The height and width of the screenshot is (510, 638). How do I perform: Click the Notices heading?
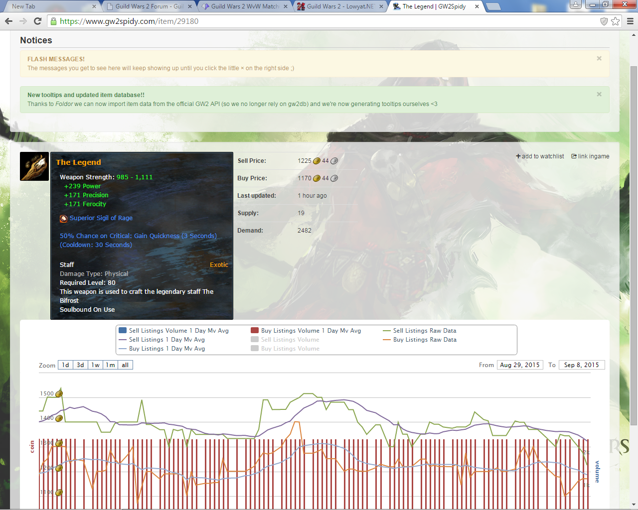click(x=36, y=40)
